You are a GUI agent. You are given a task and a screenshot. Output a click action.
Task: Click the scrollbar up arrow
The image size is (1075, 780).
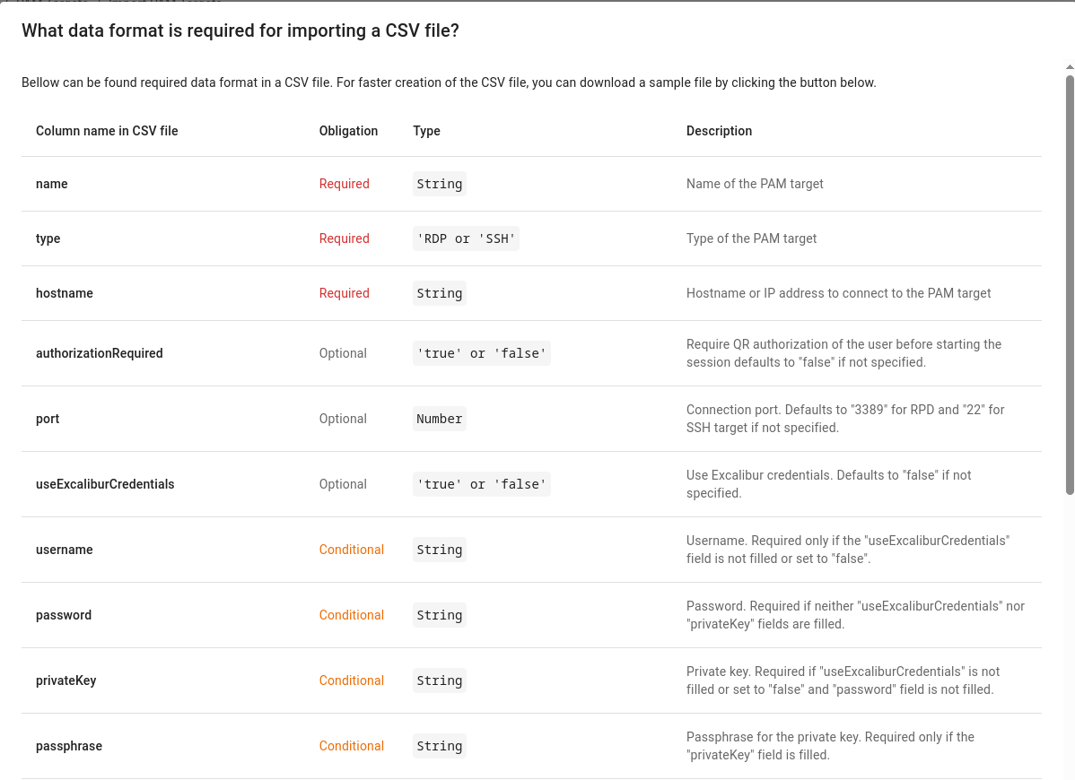1070,67
